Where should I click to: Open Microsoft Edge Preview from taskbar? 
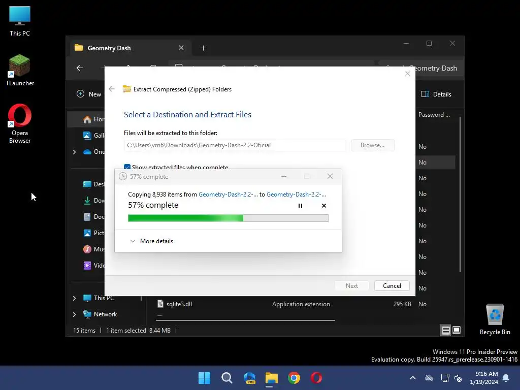pos(249,378)
